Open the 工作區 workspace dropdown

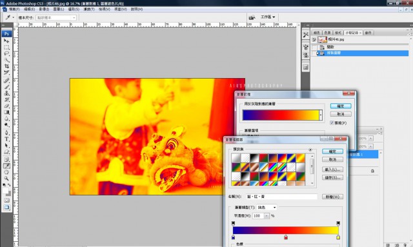[x=268, y=17]
